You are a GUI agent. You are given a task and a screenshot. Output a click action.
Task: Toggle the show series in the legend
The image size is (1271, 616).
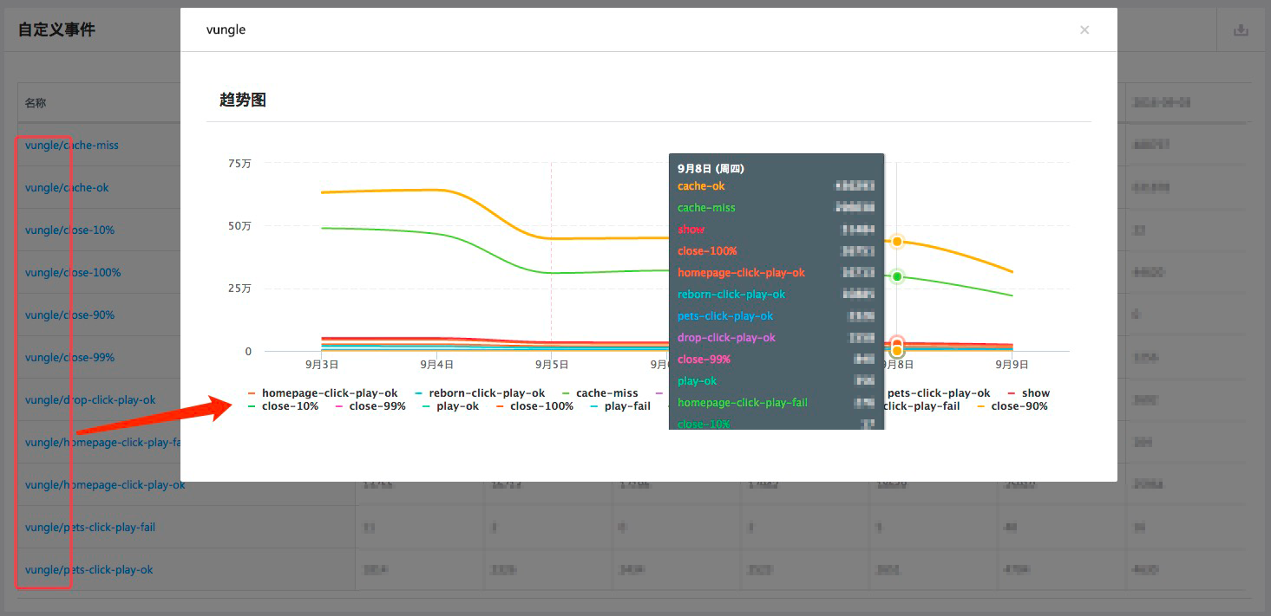pos(1029,393)
